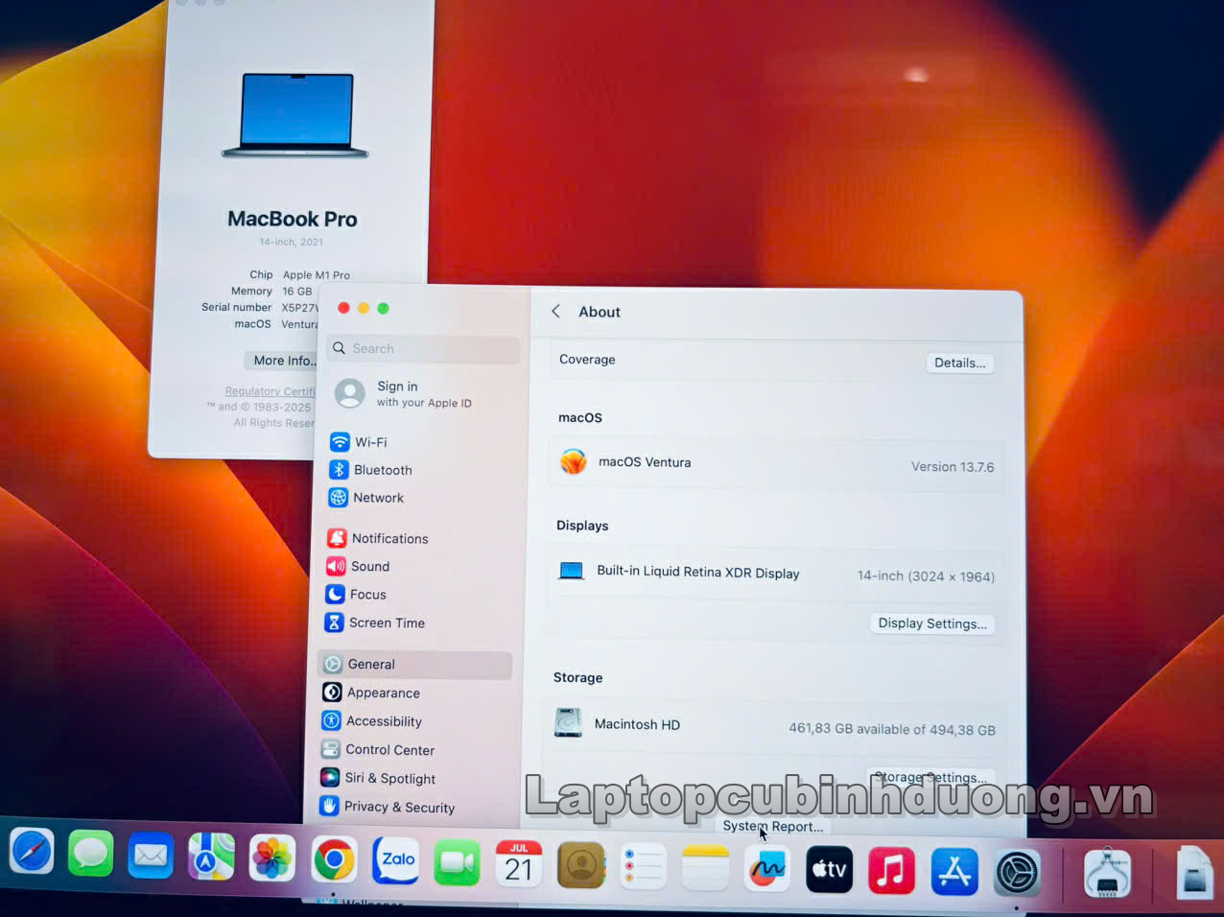This screenshot has height=917, width=1224.
Task: Click the System Report... button
Action: pos(773,826)
